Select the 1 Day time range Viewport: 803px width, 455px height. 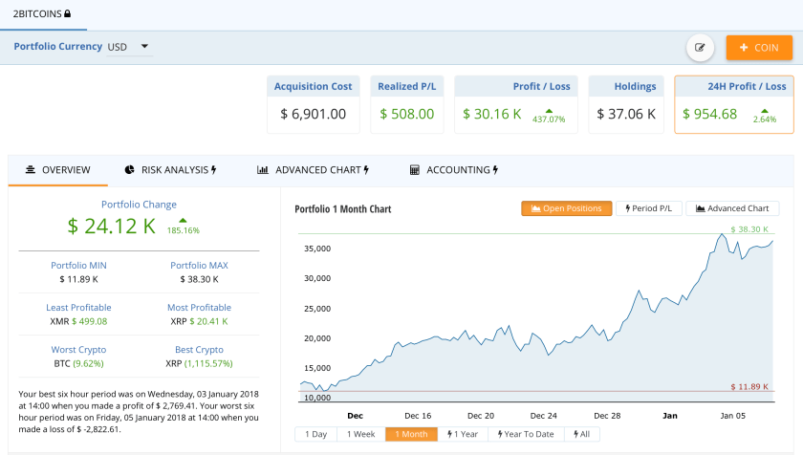(315, 434)
